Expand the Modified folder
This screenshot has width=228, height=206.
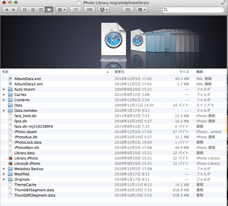pyautogui.click(x=4, y=174)
